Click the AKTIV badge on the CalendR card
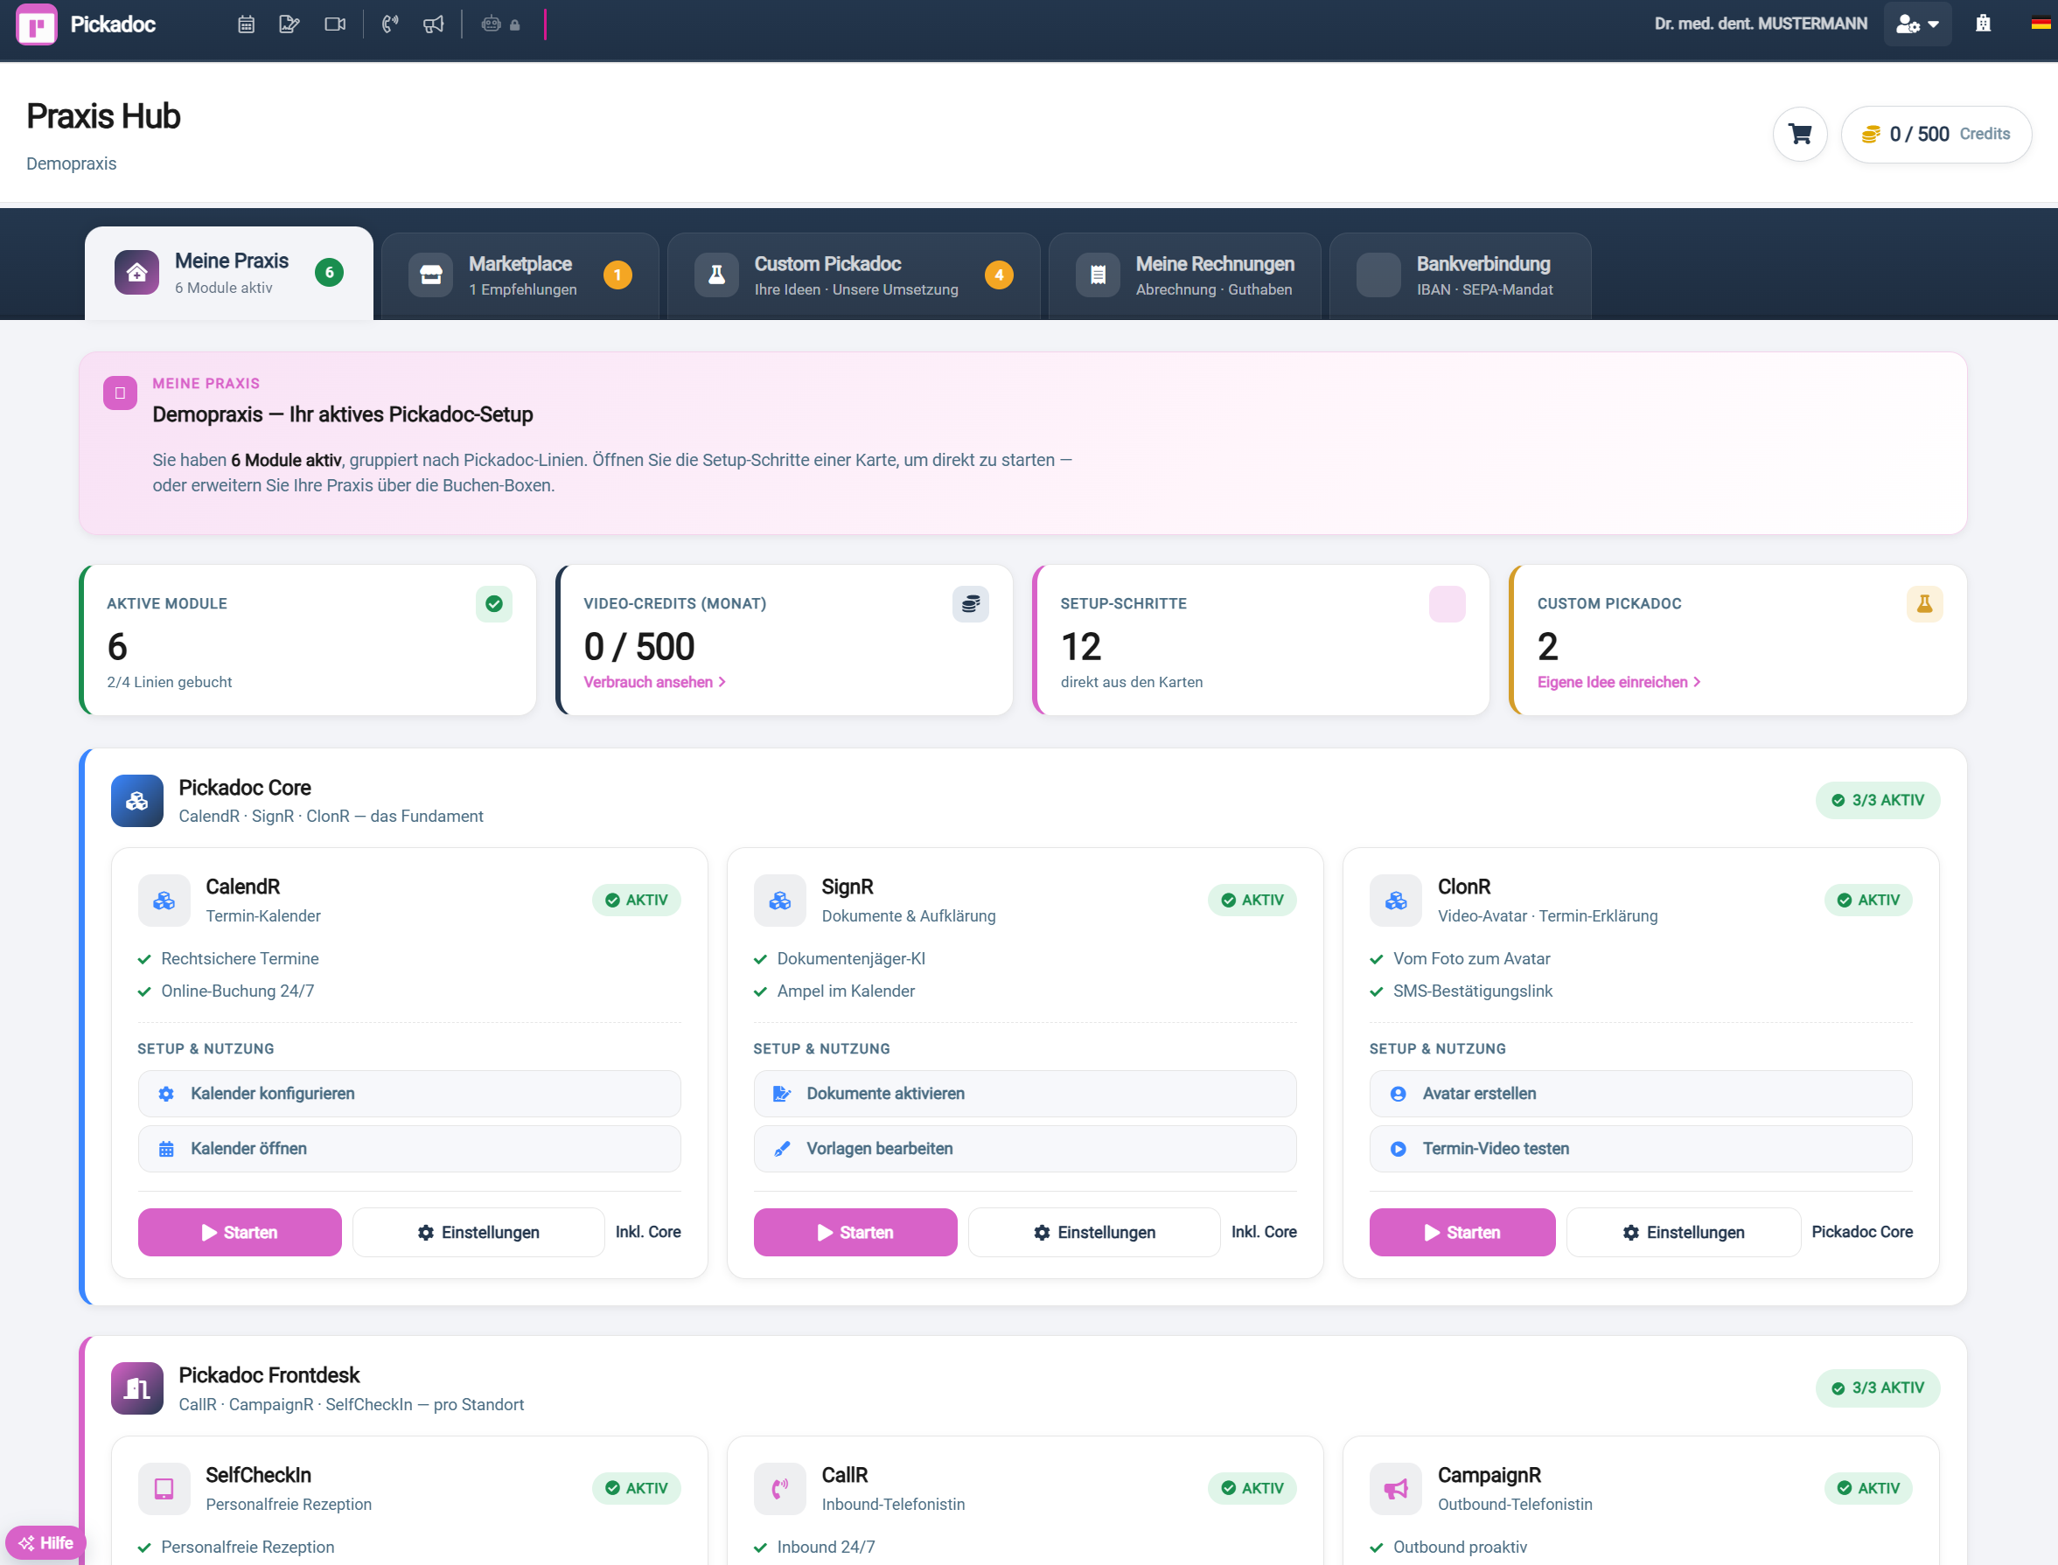The height and width of the screenshot is (1565, 2058). [638, 900]
